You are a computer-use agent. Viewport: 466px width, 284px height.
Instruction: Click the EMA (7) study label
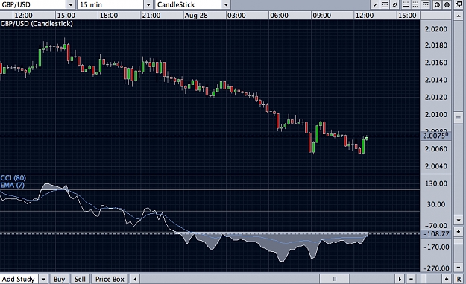tap(13, 185)
